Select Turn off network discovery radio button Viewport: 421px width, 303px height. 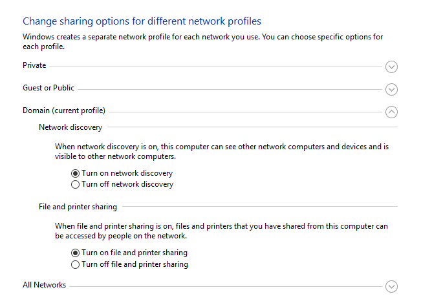76,184
